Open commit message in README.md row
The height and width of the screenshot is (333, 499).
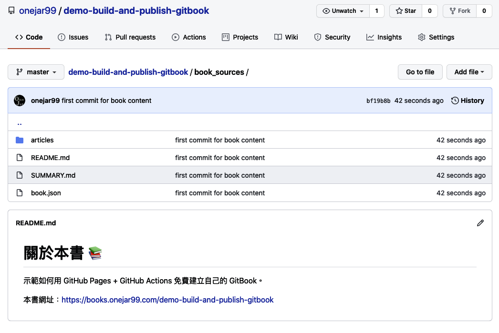coord(220,158)
